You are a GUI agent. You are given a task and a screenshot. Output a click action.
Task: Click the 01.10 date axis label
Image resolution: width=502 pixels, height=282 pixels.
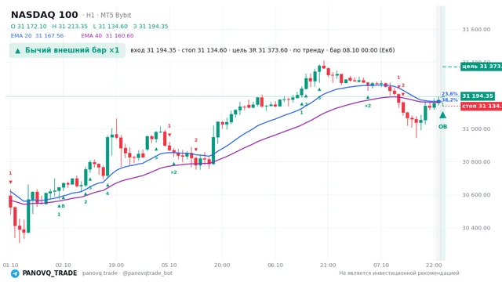[10, 266]
